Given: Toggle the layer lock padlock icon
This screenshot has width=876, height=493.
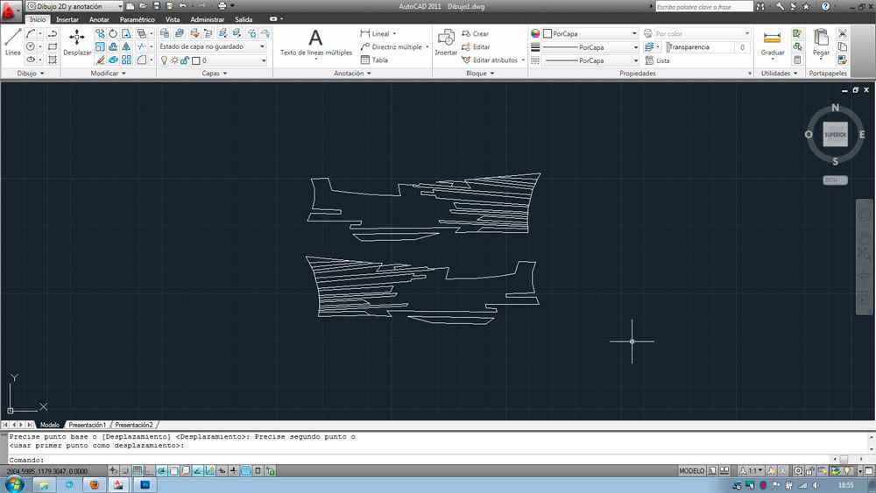Looking at the screenshot, I should [x=185, y=60].
